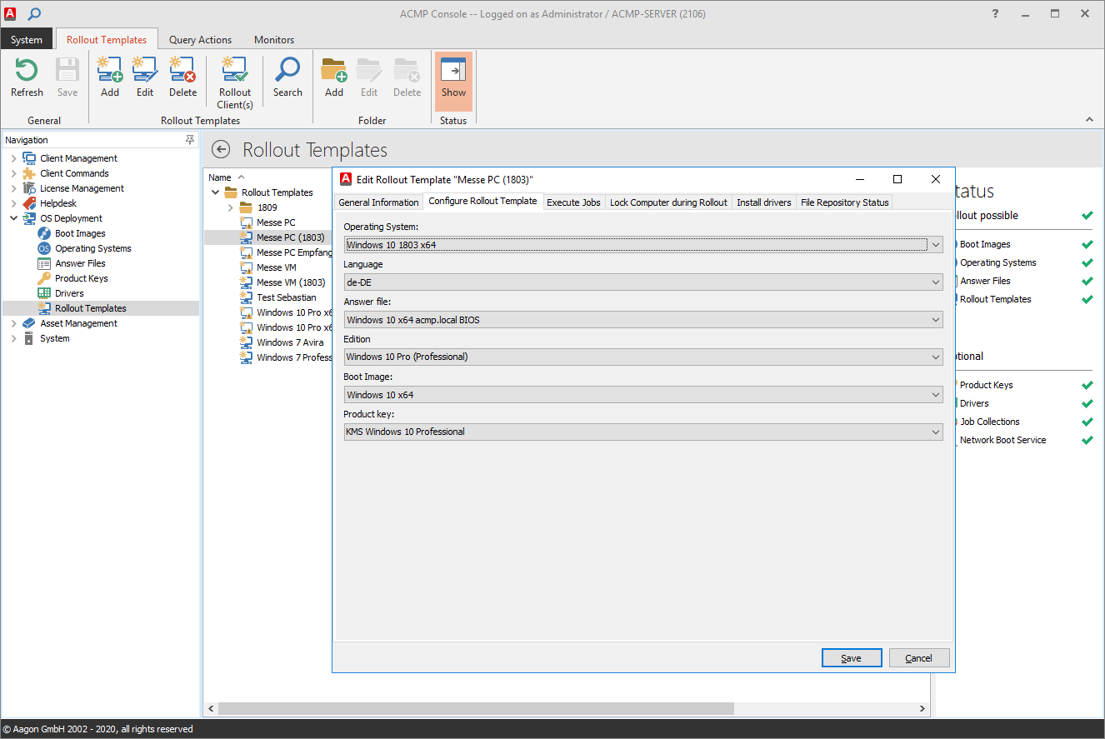Switch to the General Information tab
The height and width of the screenshot is (739, 1105).
(378, 202)
